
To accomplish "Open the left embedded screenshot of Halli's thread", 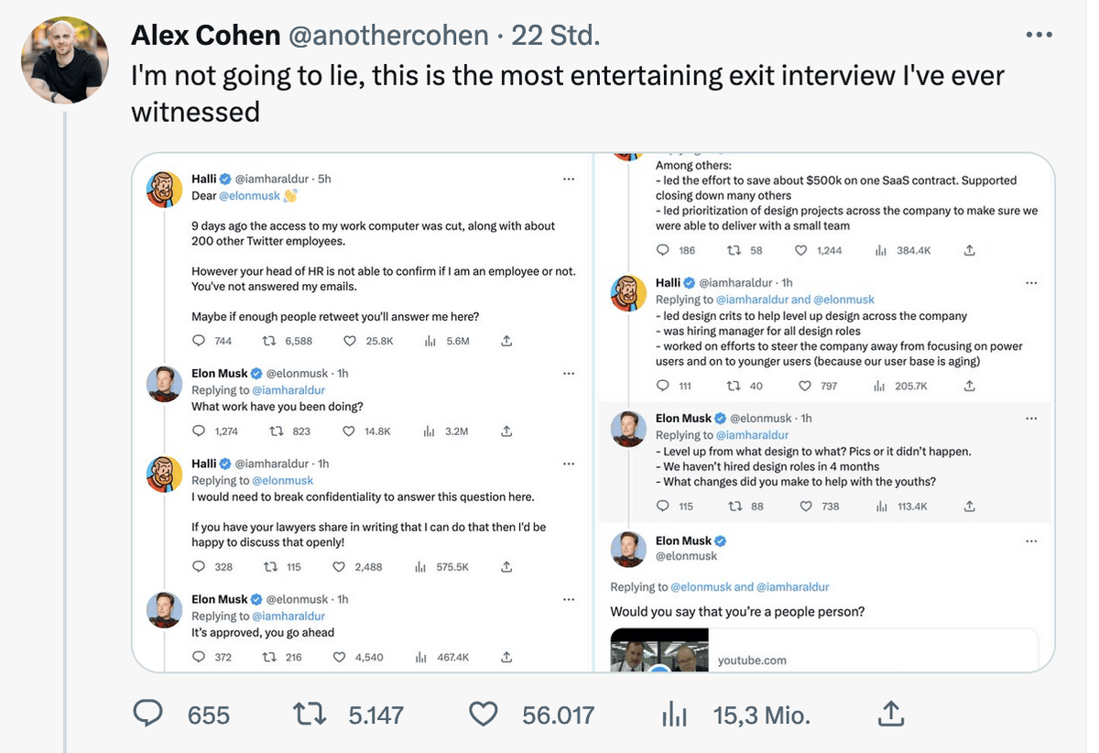I will click(x=364, y=412).
